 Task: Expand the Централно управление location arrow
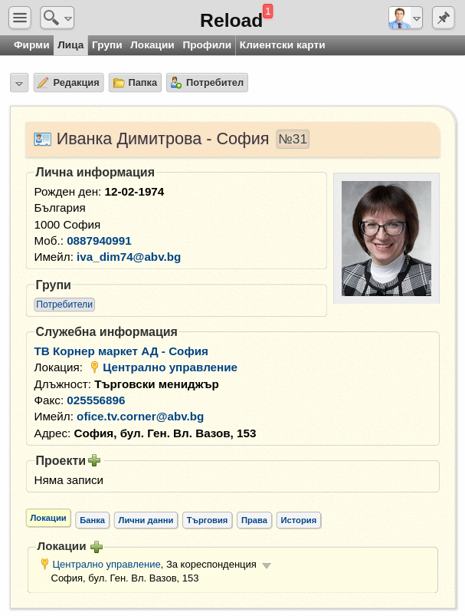(x=267, y=565)
